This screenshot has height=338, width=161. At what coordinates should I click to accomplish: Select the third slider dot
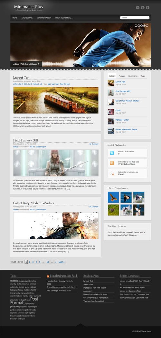coord(142,25)
